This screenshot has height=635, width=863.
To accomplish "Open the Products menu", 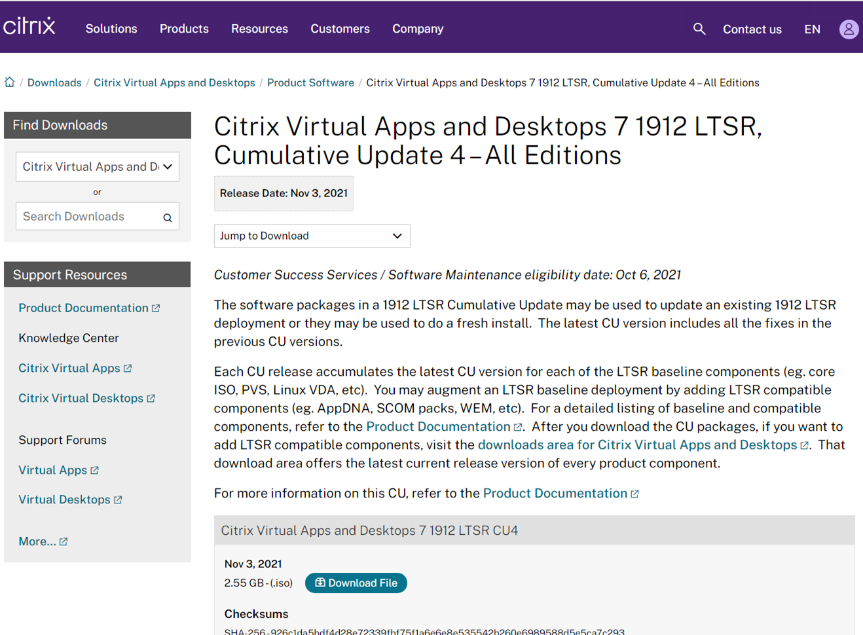I will click(x=184, y=29).
